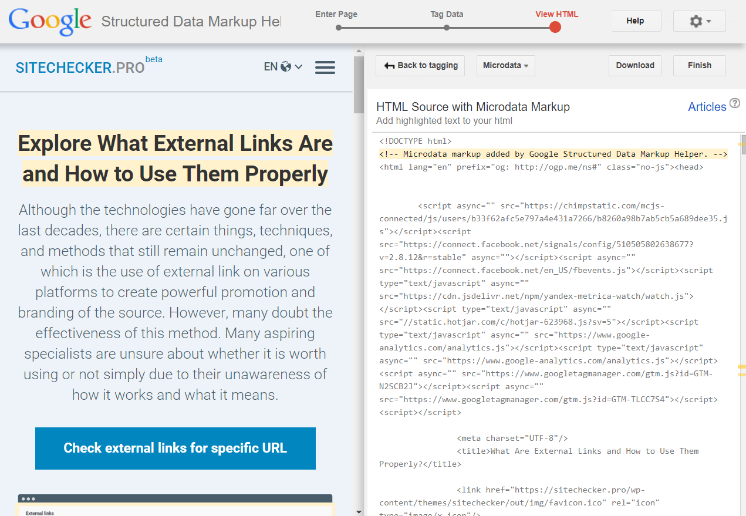Download the generated HTML
This screenshot has height=516, width=746.
[635, 66]
